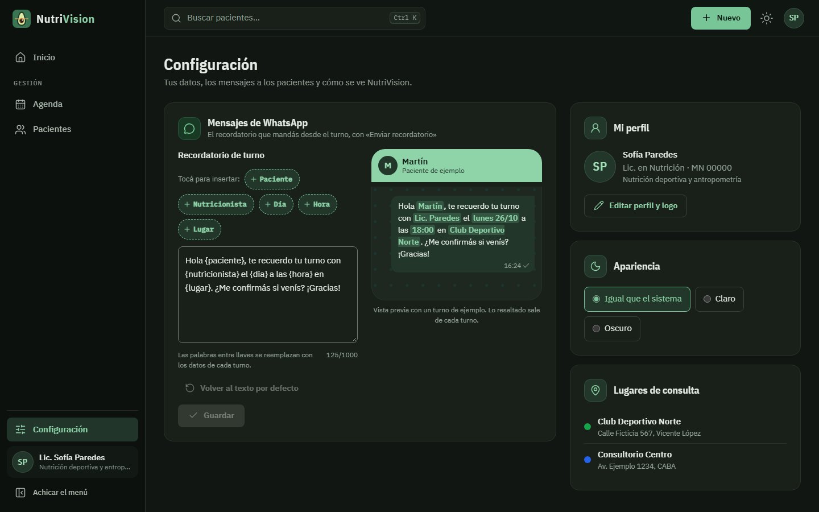Select the 'Claro' theme option
Screen dimensions: 819x512
[719, 299]
